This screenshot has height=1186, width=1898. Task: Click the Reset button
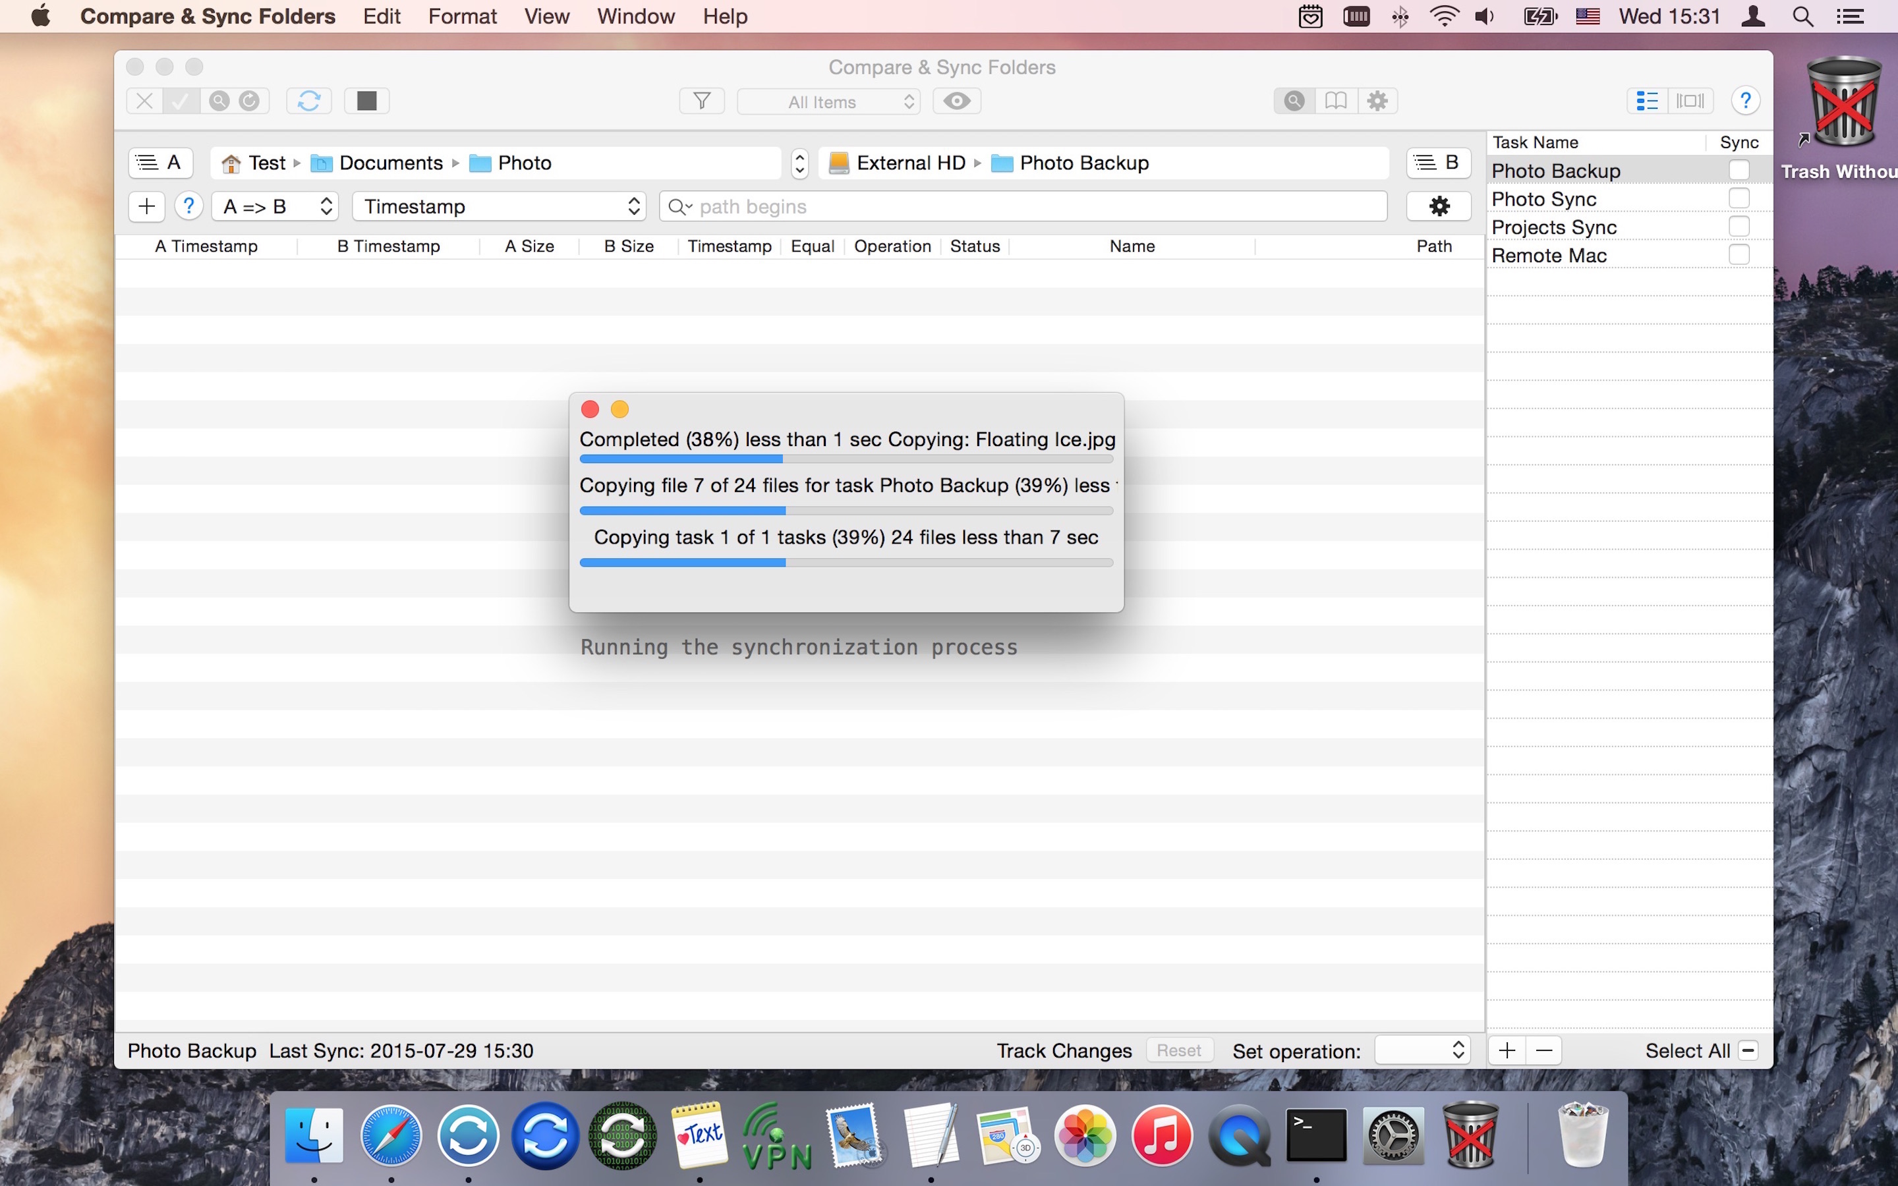coord(1179,1050)
